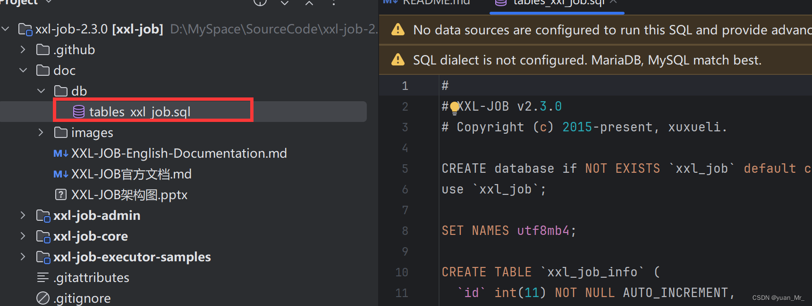The height and width of the screenshot is (306, 812).
Task: Click the warning icon in the data sources banner
Action: pos(398,30)
